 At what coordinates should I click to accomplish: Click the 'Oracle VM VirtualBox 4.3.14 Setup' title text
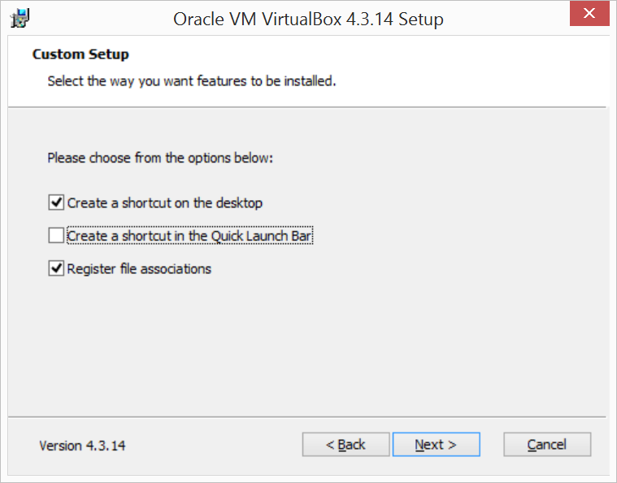[x=308, y=19]
